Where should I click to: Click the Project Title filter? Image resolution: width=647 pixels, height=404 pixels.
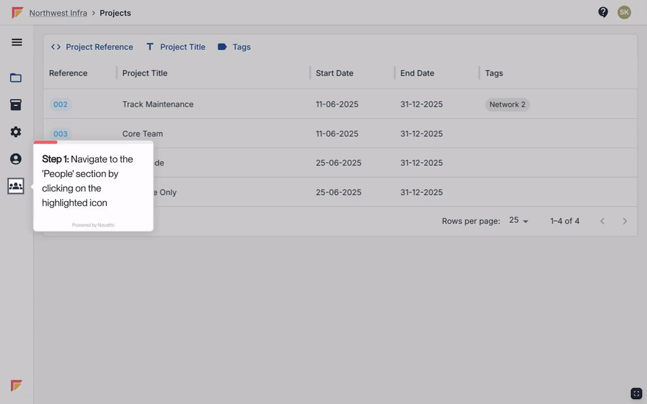tap(176, 47)
